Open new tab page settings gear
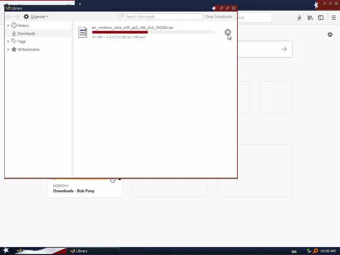Viewport: 340px width, 255px height. [330, 35]
